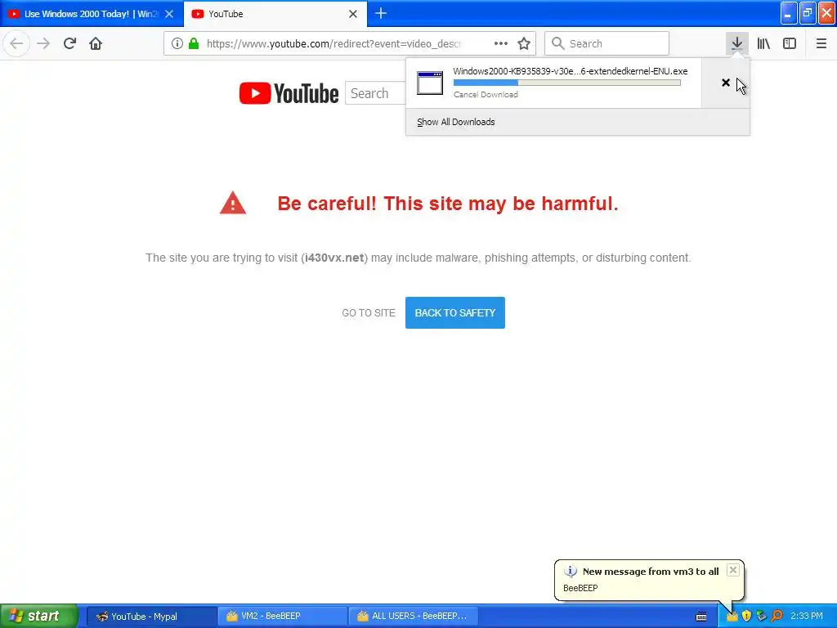Open 'VM2 - BeeBEEP' taskbar window
Screen dimensions: 837x628
[282, 617]
